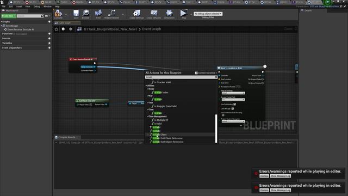The width and height of the screenshot is (348, 196).
Task: Show Message Log from lower notification
Action: [x=281, y=190]
